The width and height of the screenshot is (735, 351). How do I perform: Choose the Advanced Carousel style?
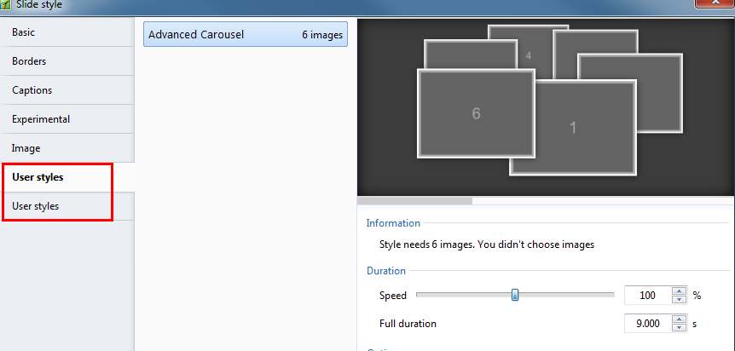245,35
